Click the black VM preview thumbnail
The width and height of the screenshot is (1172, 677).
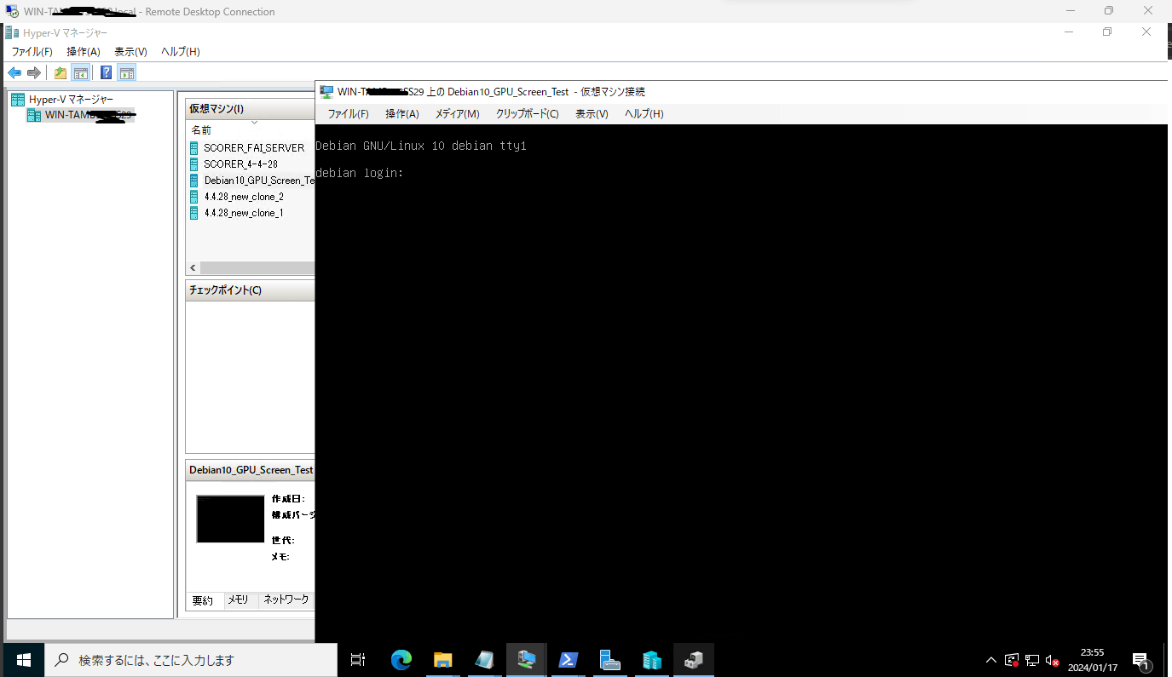230,519
